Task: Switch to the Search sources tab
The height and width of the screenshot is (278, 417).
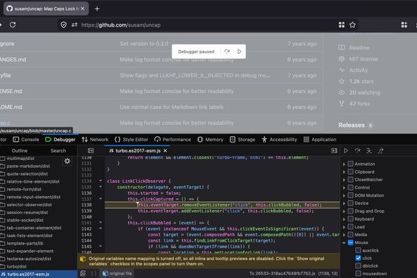Action: 58,151
